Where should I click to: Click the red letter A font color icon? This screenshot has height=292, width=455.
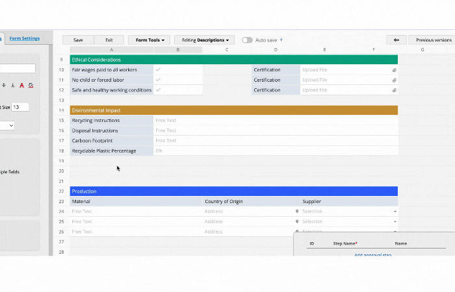point(21,85)
